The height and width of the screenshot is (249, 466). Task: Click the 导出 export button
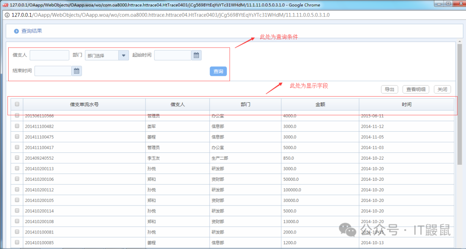coord(389,89)
